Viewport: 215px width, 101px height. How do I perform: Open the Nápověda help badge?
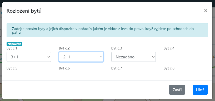point(14,44)
